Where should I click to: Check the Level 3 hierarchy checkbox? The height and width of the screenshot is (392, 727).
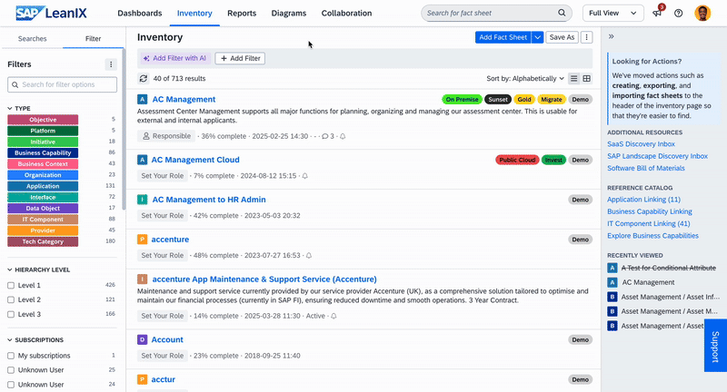(11, 314)
